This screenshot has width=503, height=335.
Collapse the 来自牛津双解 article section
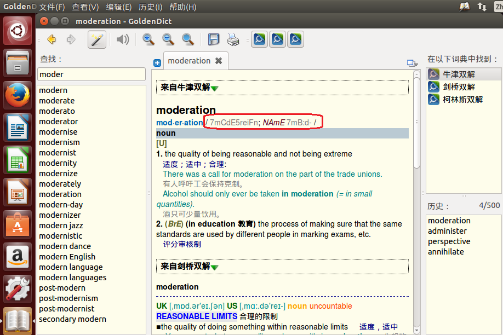[x=215, y=88]
